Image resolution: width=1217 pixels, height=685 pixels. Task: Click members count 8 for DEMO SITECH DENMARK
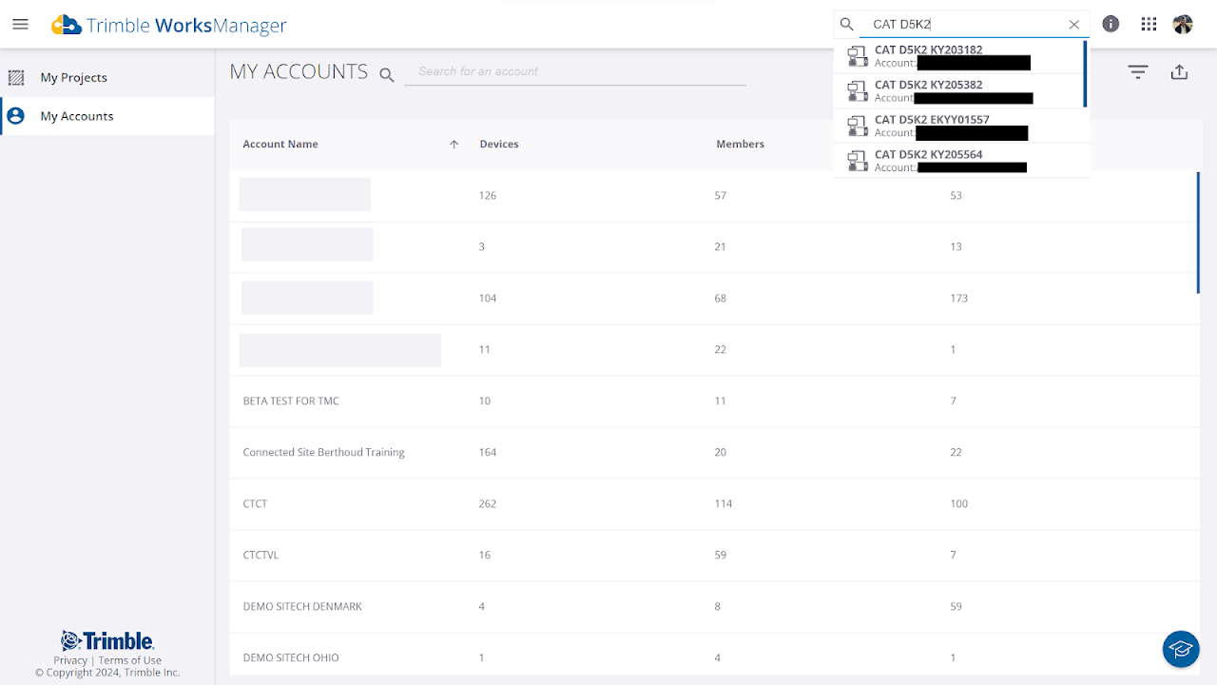[x=718, y=607]
